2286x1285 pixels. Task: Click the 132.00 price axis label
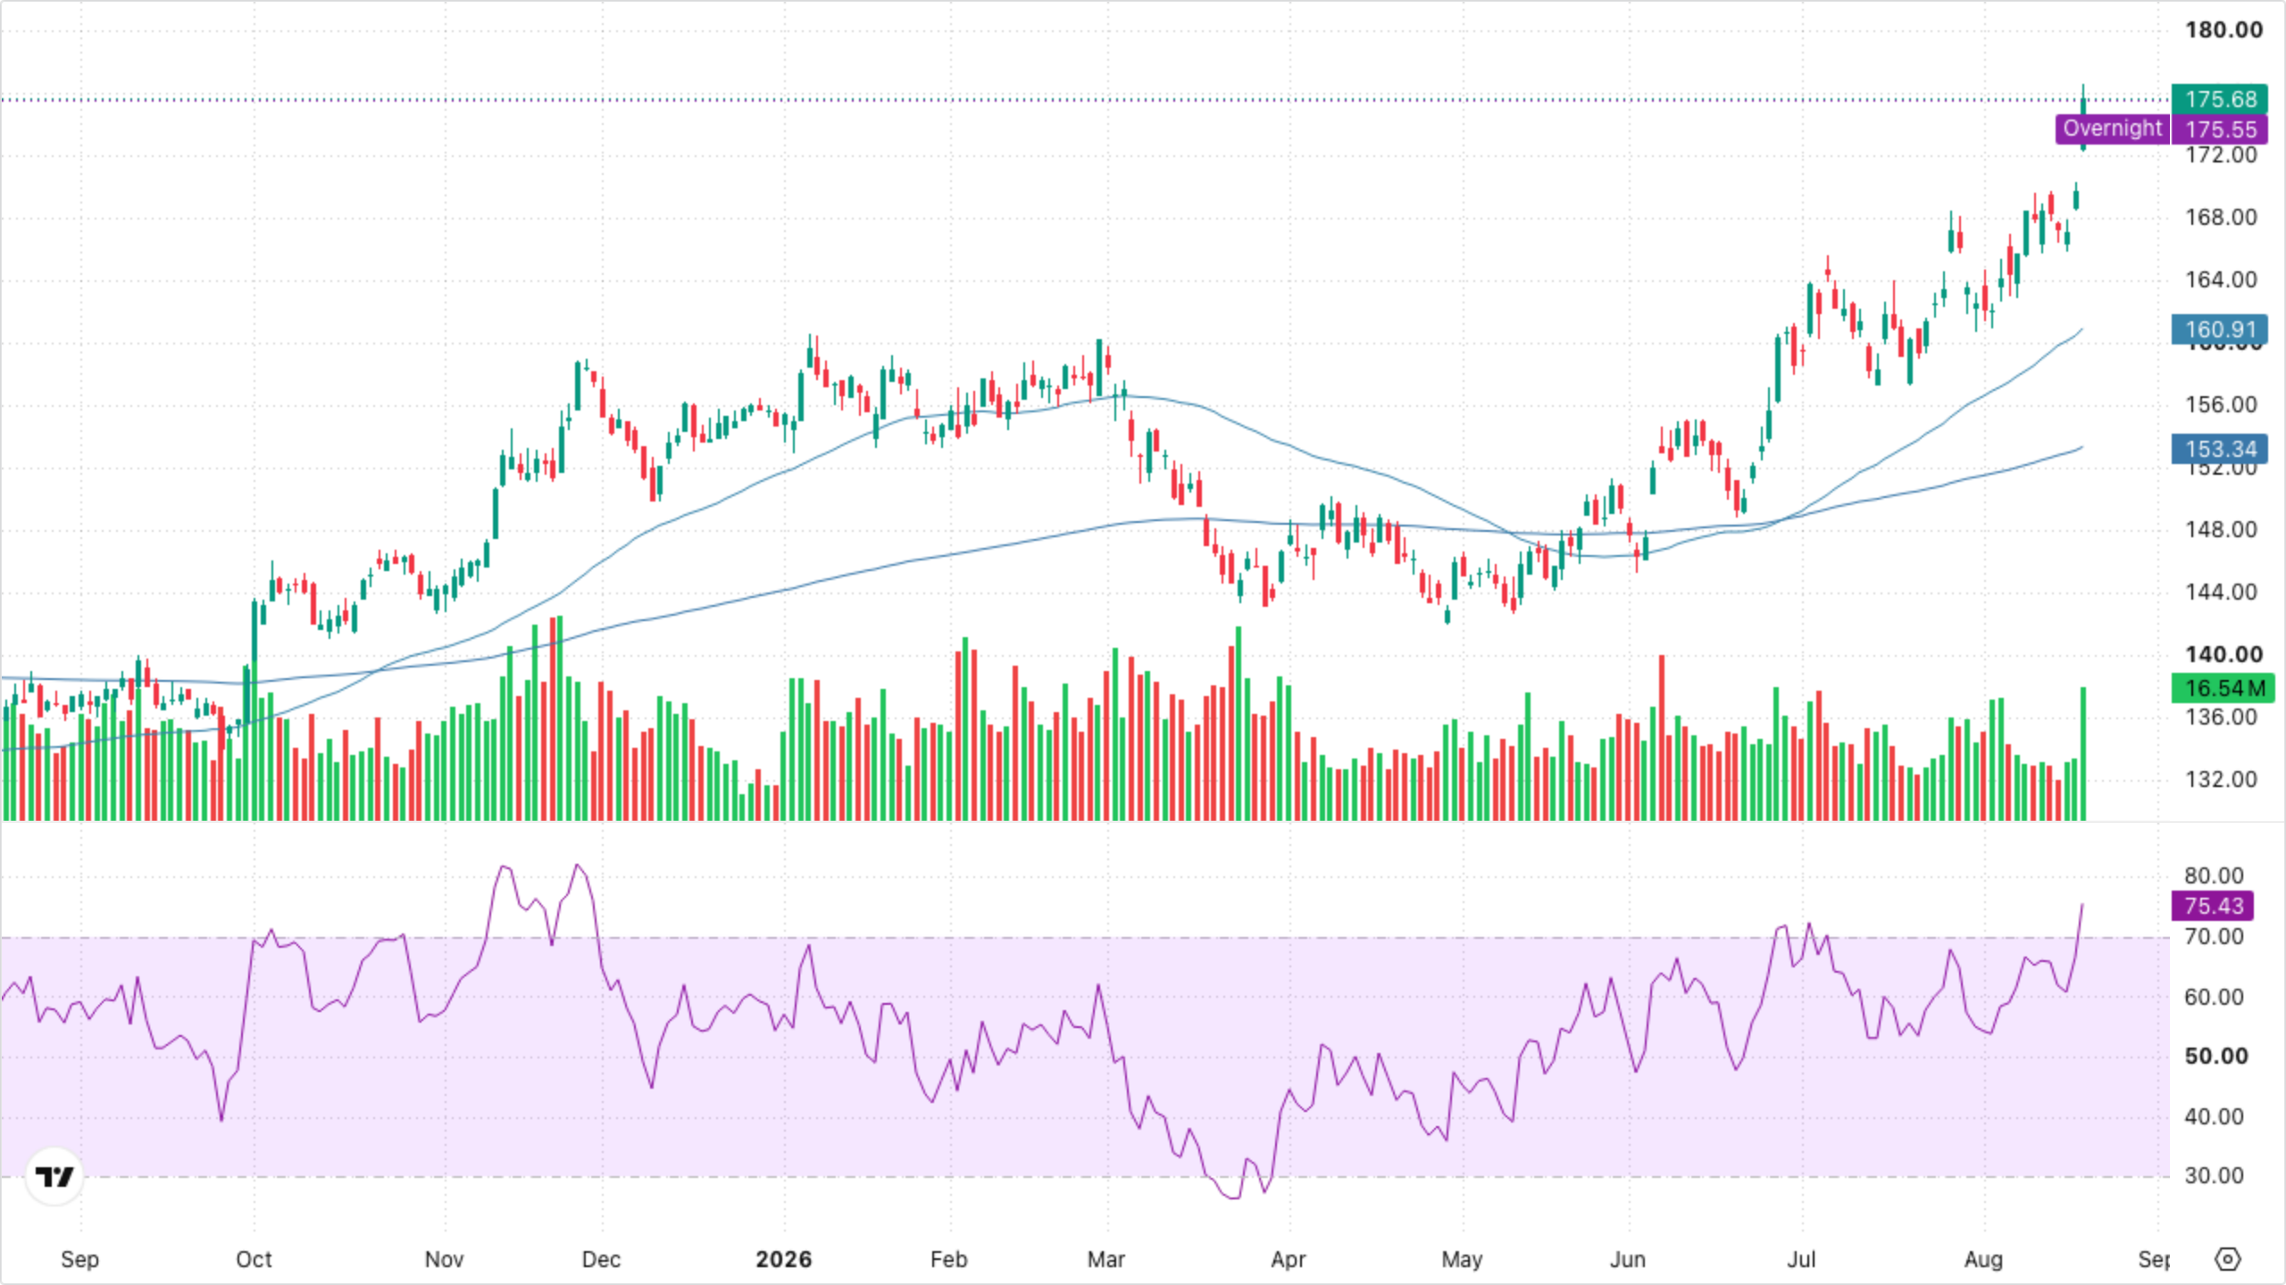click(2221, 780)
